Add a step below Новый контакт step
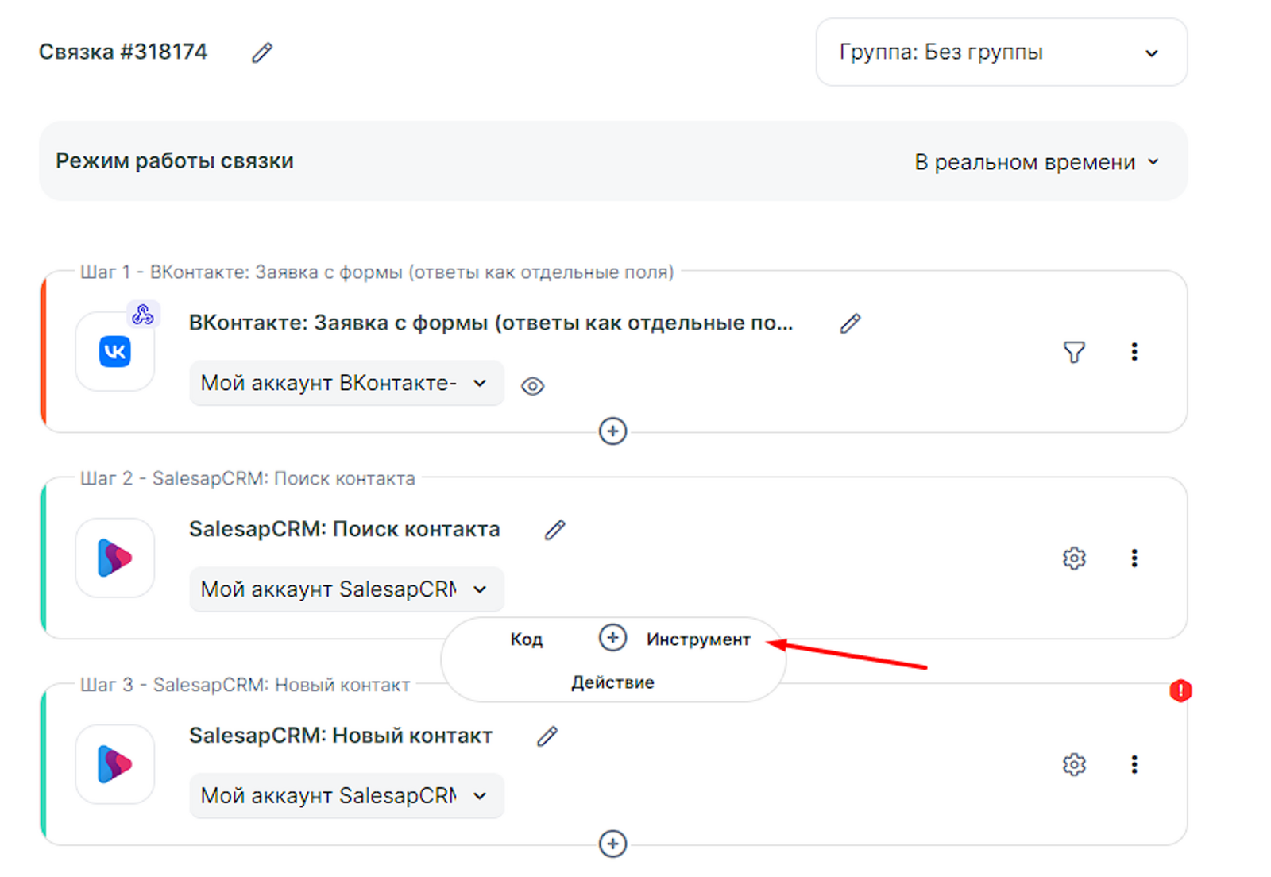 pyautogui.click(x=612, y=844)
